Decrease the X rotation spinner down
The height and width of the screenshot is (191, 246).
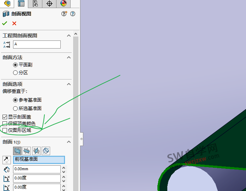pos(64,181)
